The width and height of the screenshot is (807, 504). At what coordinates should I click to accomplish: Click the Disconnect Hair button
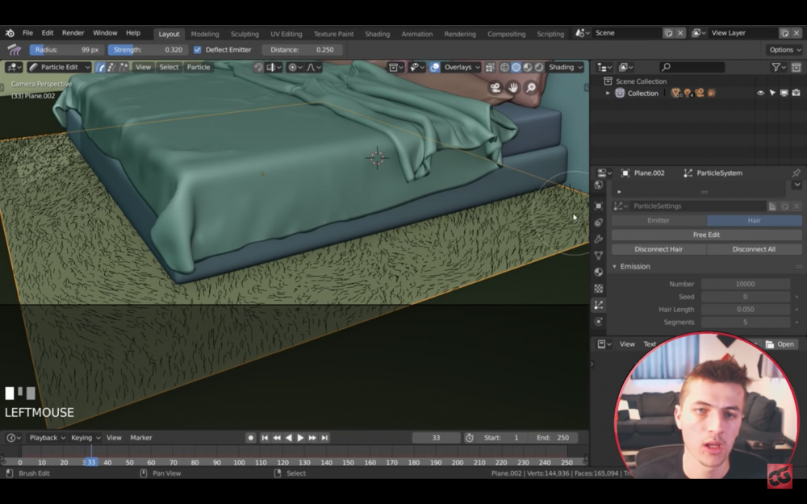[659, 249]
